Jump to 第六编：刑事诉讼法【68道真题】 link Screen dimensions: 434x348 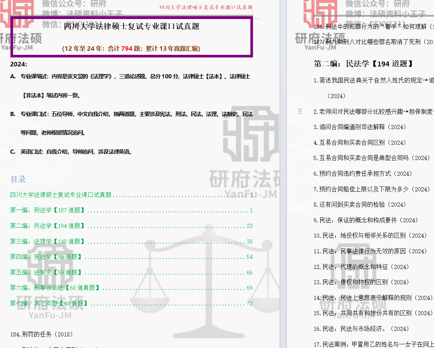(x=131, y=288)
